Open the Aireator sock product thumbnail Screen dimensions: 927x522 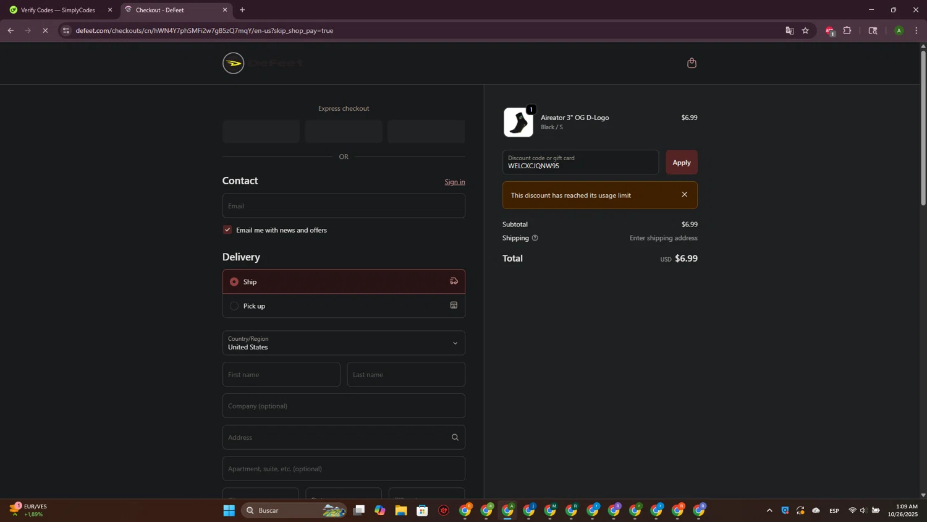pyautogui.click(x=518, y=122)
